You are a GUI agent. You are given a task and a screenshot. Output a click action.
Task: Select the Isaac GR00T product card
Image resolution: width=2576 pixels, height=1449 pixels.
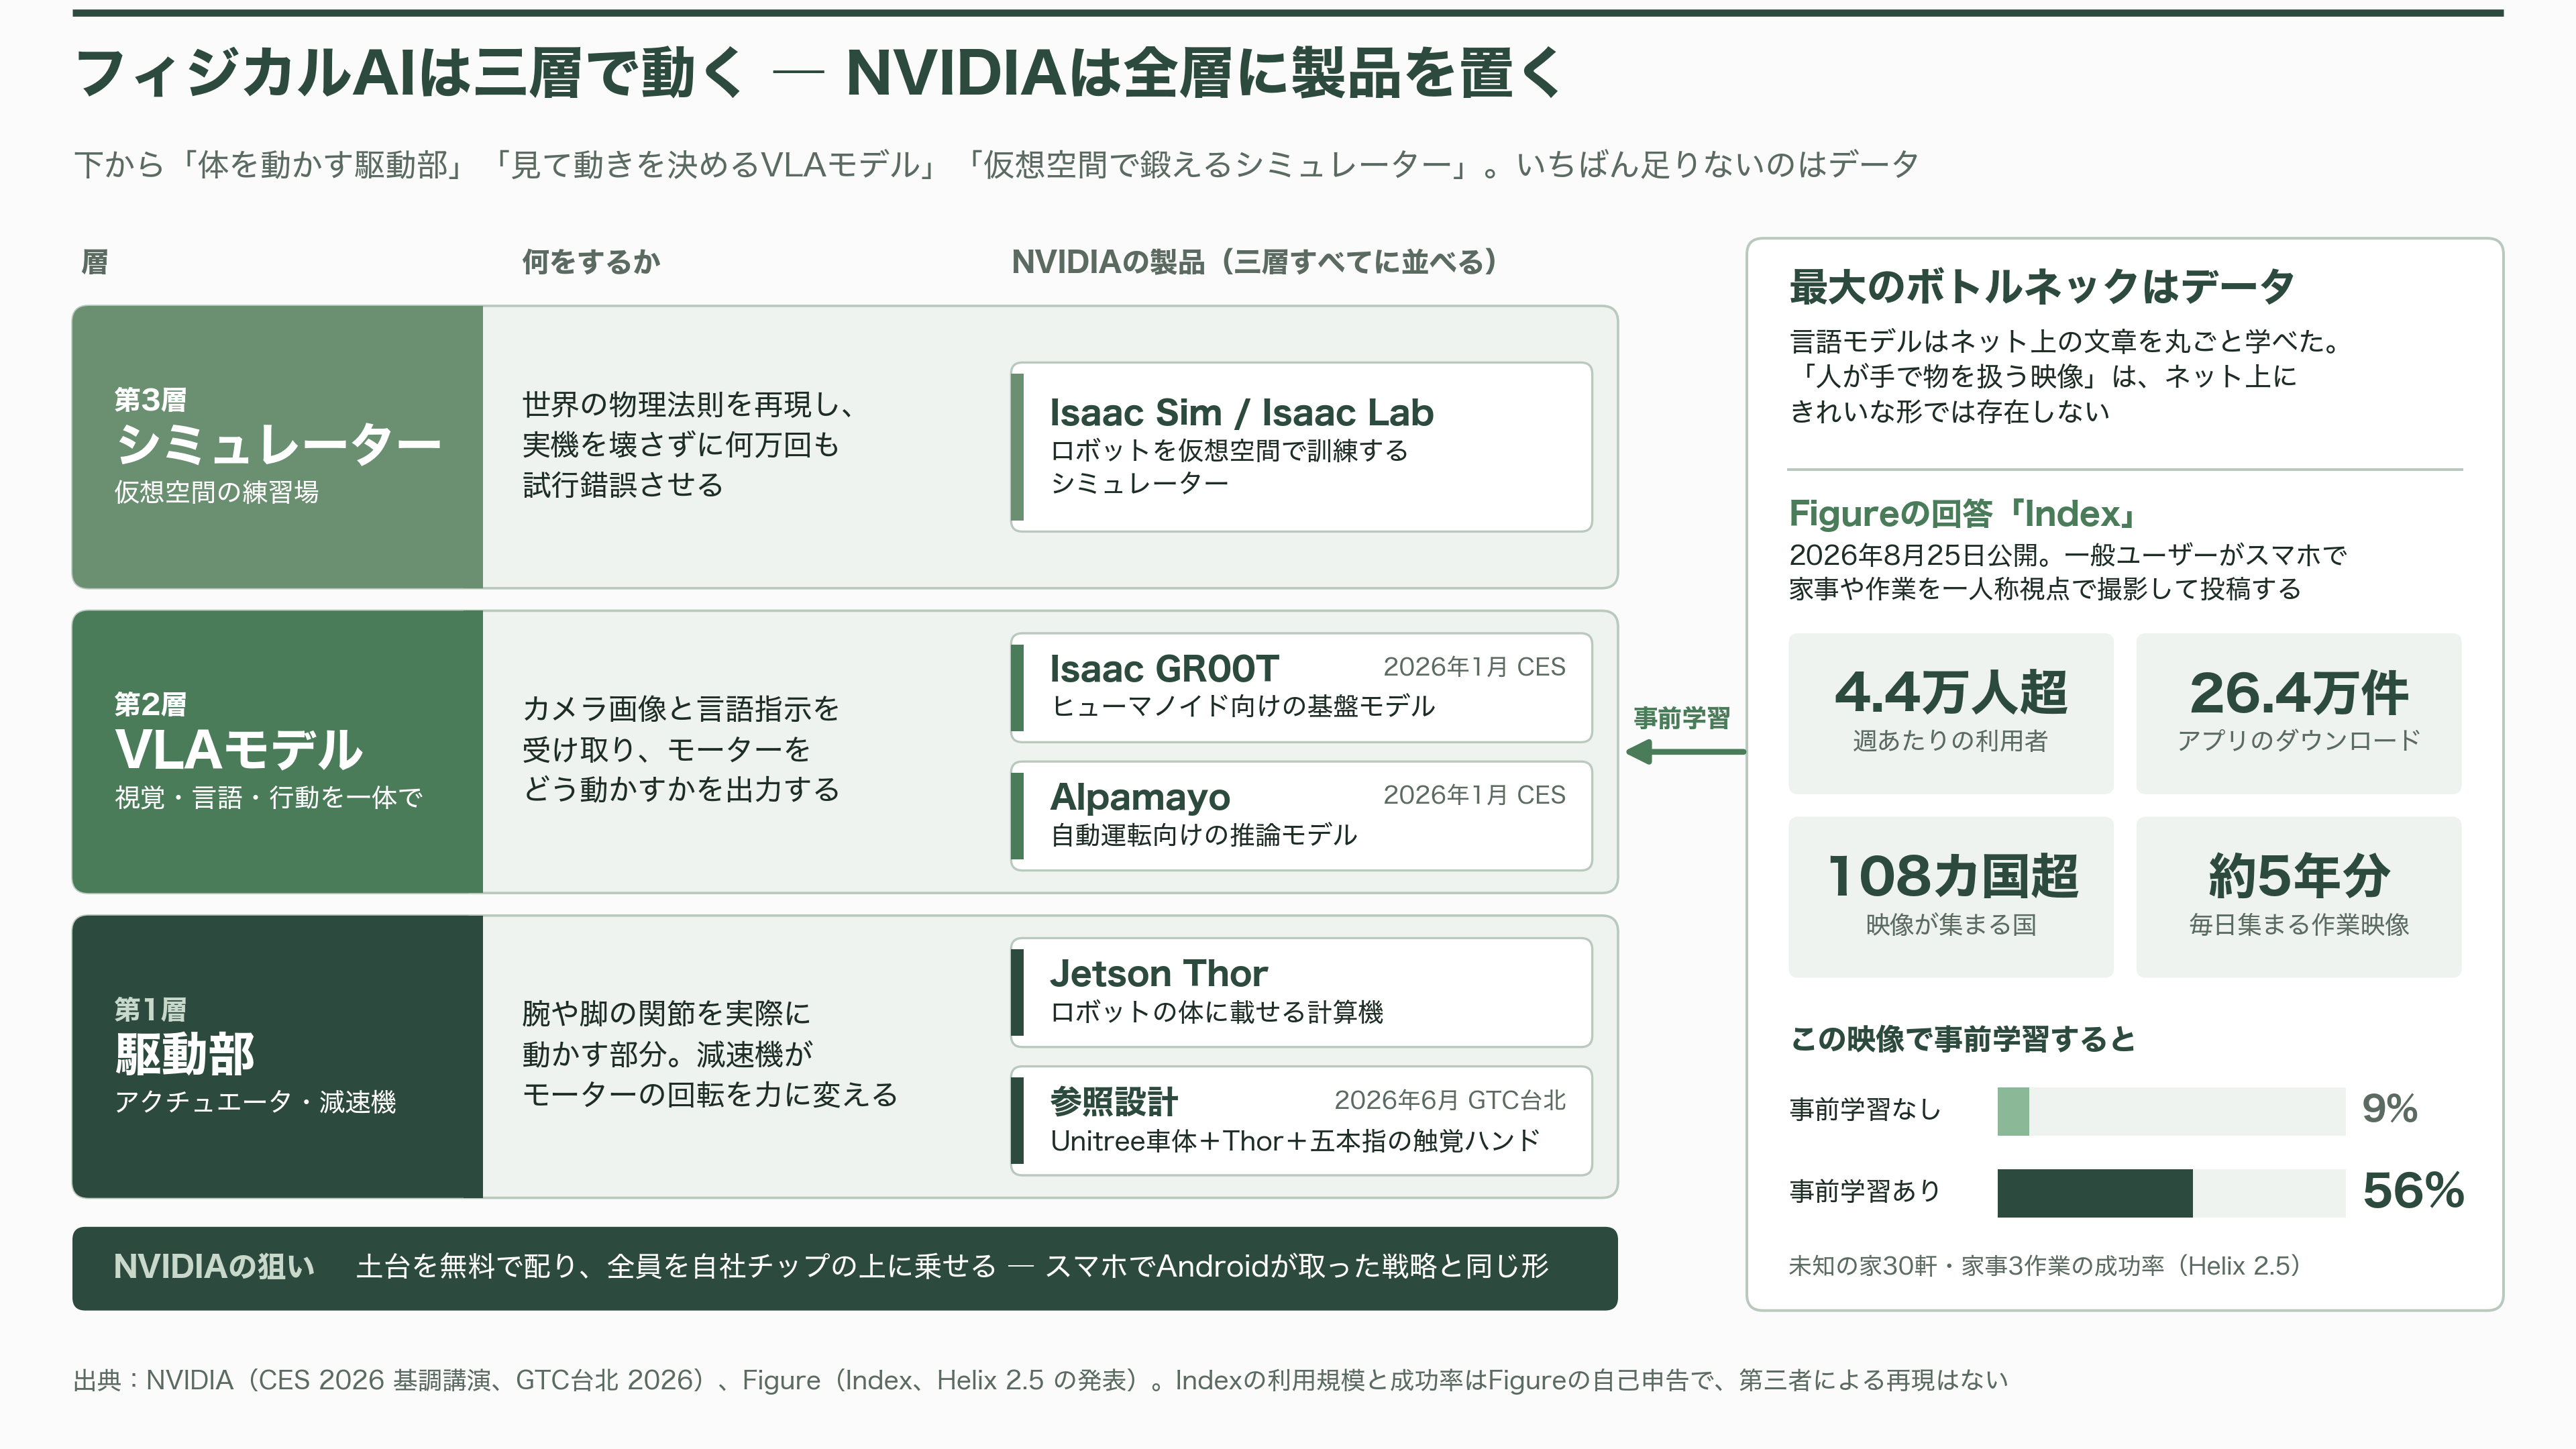1301,687
